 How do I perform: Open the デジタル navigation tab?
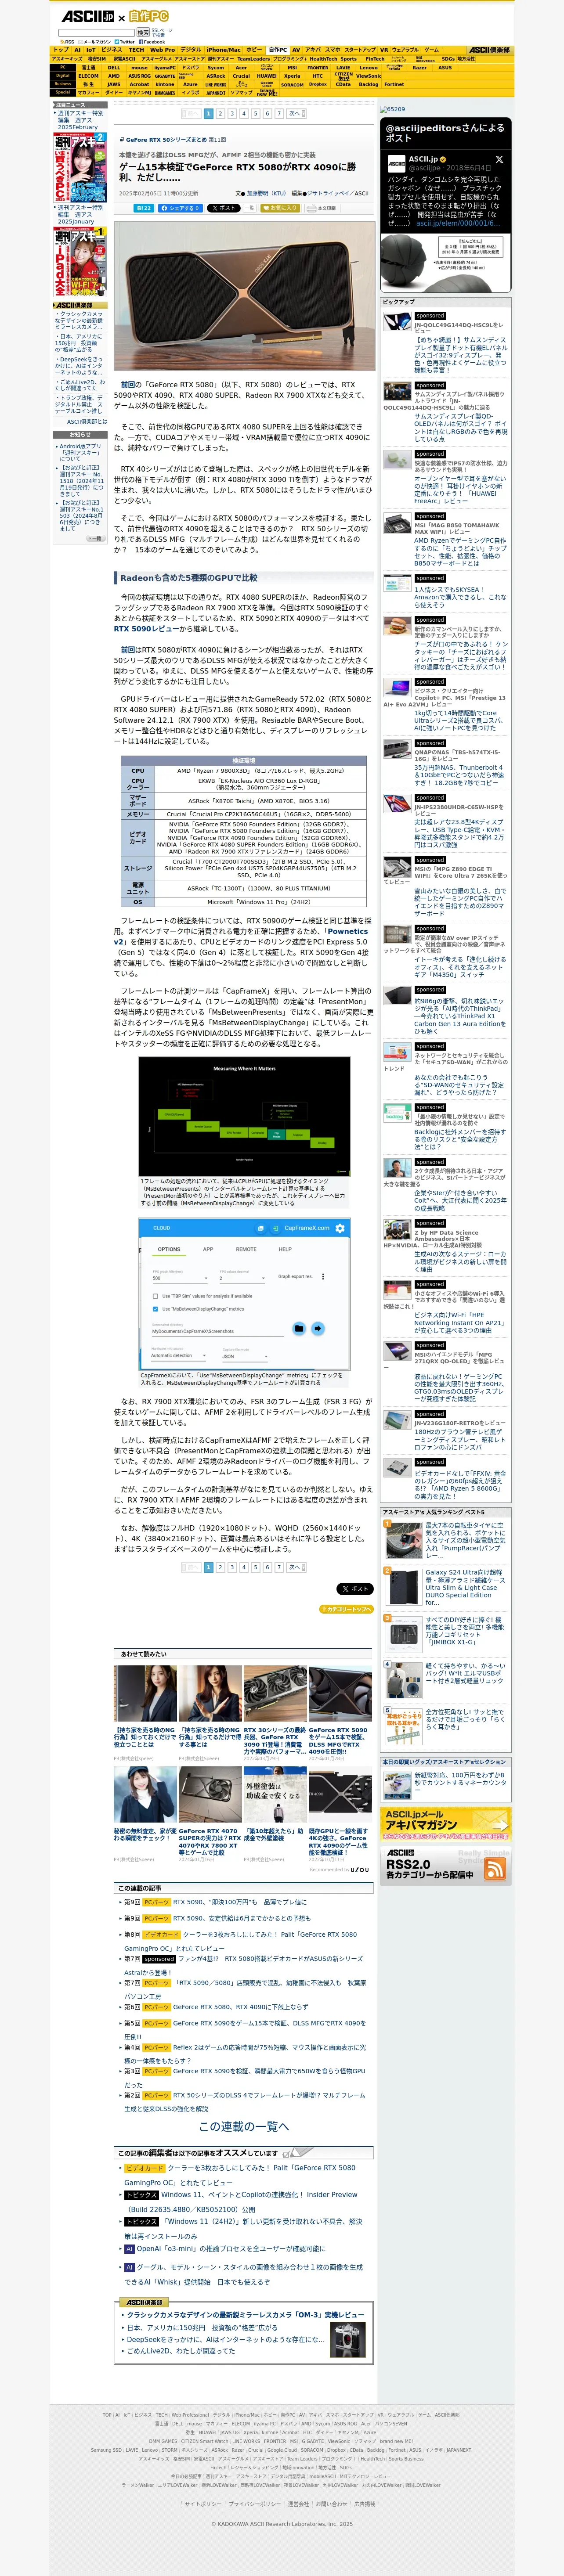[190, 50]
